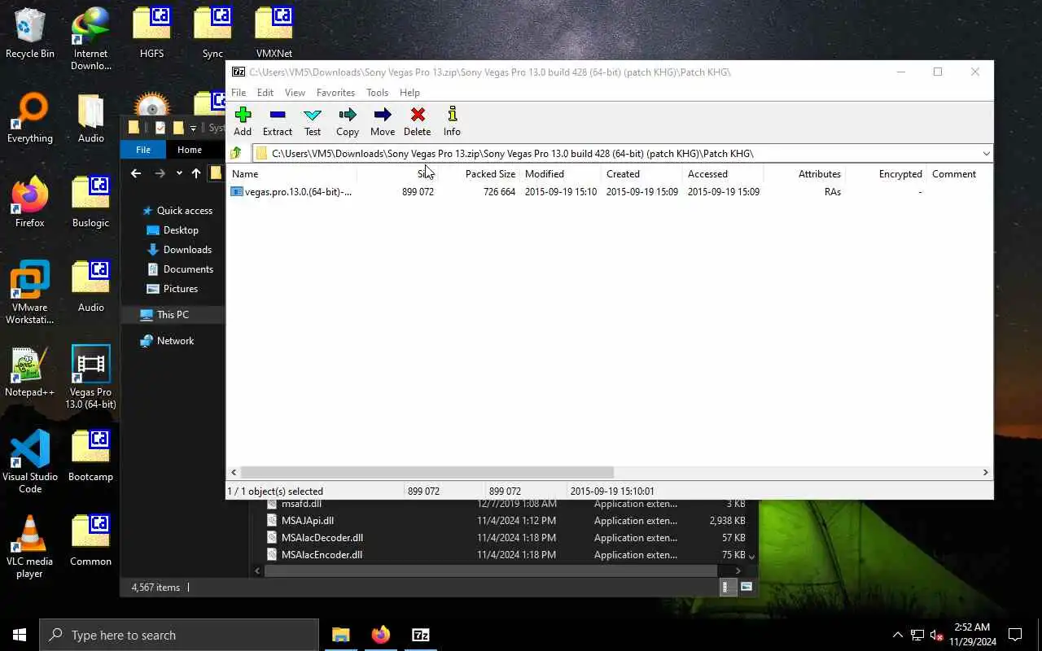Open Downloads in the Explorer sidebar

tap(179, 250)
